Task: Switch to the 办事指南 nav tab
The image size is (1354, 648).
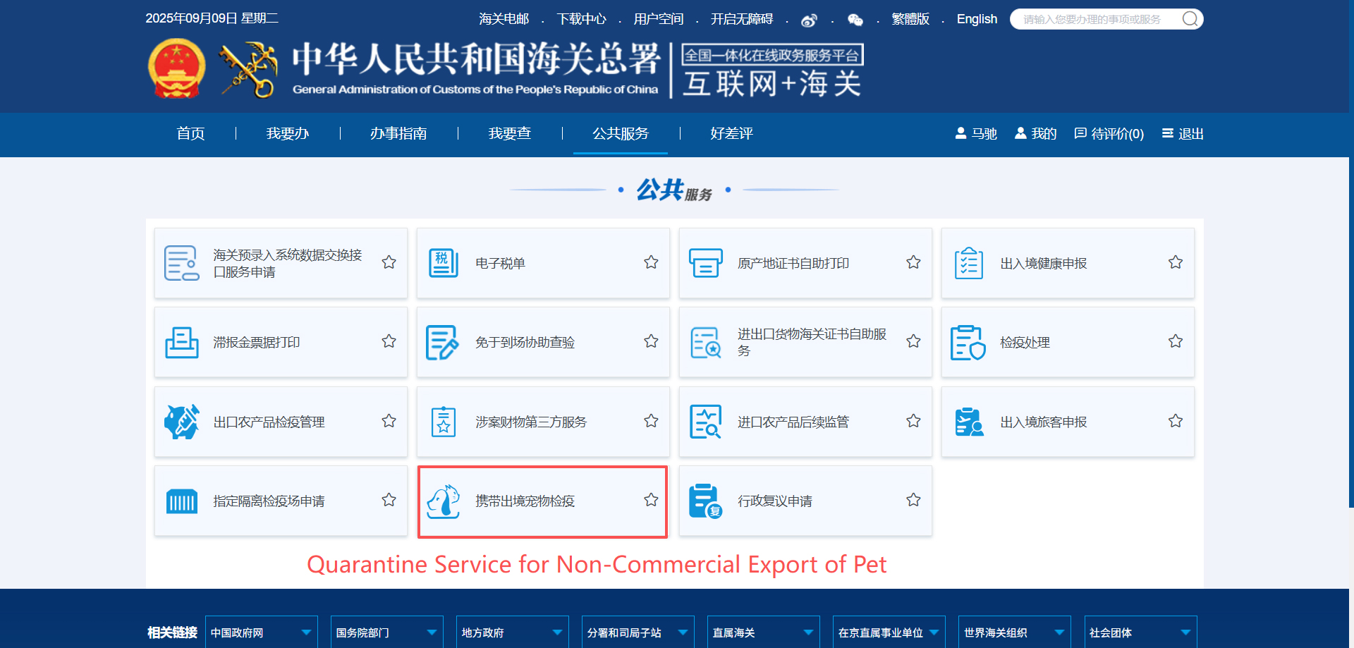Action: tap(398, 133)
